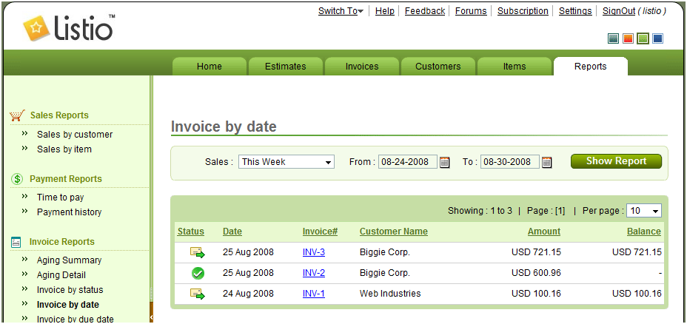This screenshot has width=687, height=324.
Task: Click the Sales Reports shopping cart icon
Action: tap(17, 115)
